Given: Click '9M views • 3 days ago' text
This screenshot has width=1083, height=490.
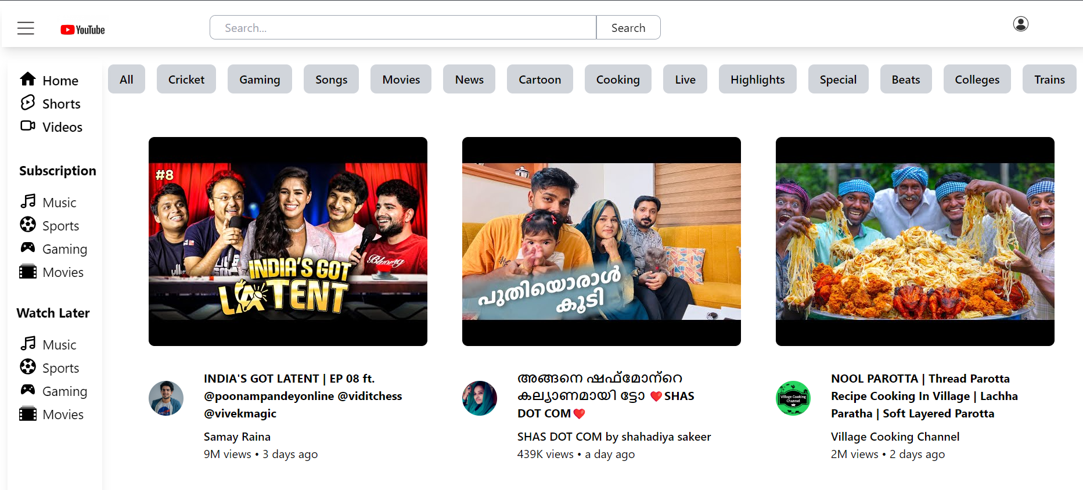Looking at the screenshot, I should pyautogui.click(x=261, y=454).
